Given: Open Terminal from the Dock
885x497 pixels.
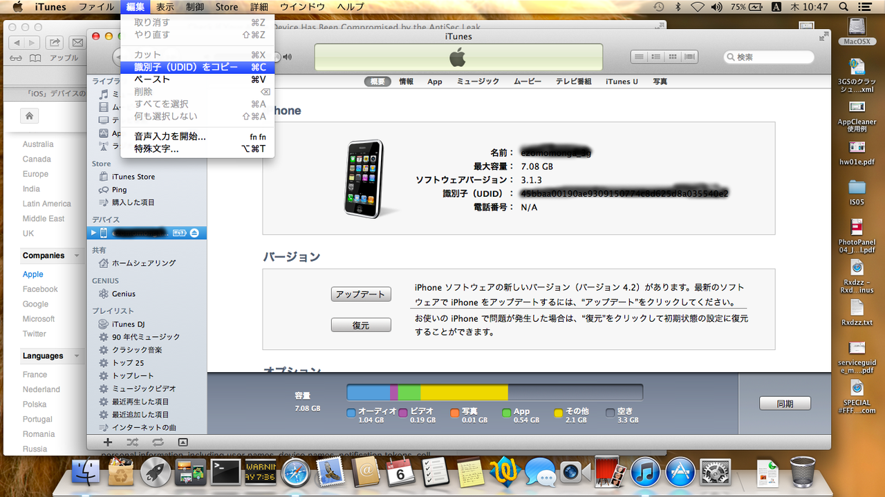Looking at the screenshot, I should [225, 473].
